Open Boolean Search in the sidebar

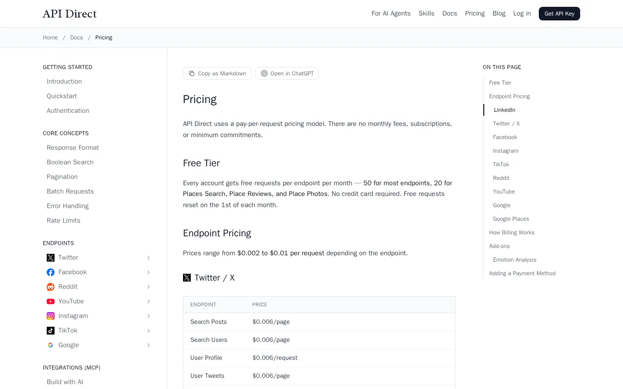tap(70, 162)
